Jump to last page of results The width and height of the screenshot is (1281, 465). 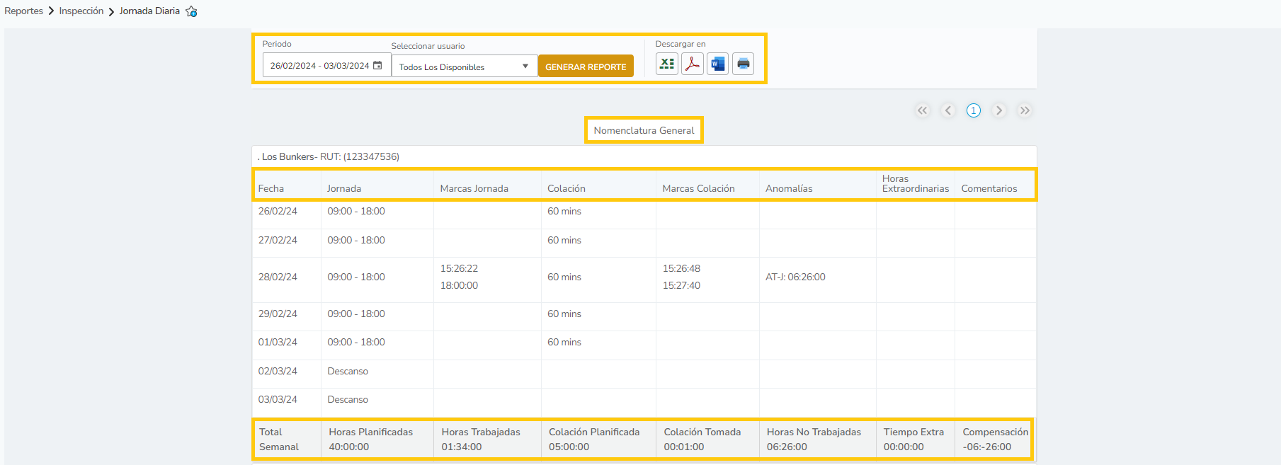click(1025, 110)
